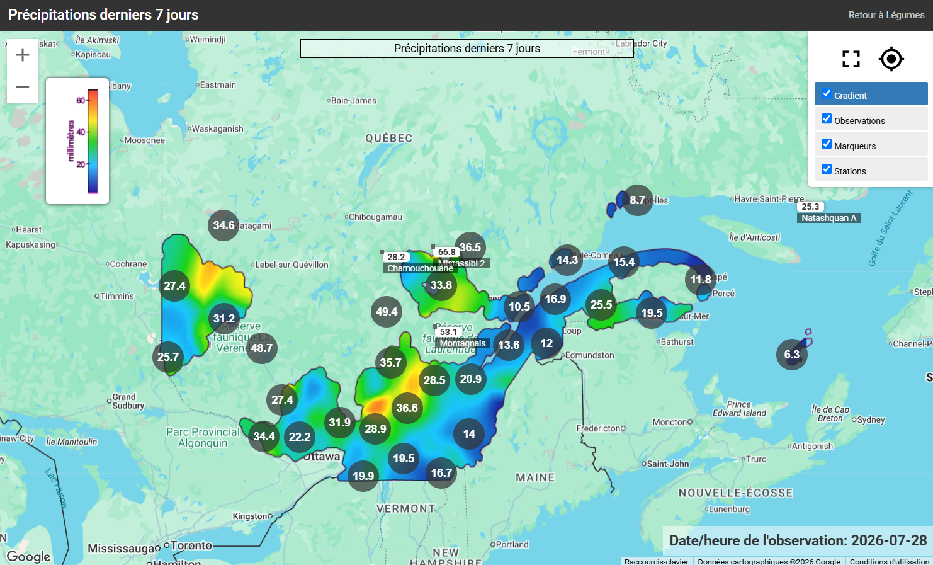Screen dimensions: 933x565
Task: Toggle the Stations checkbox
Action: pos(827,169)
